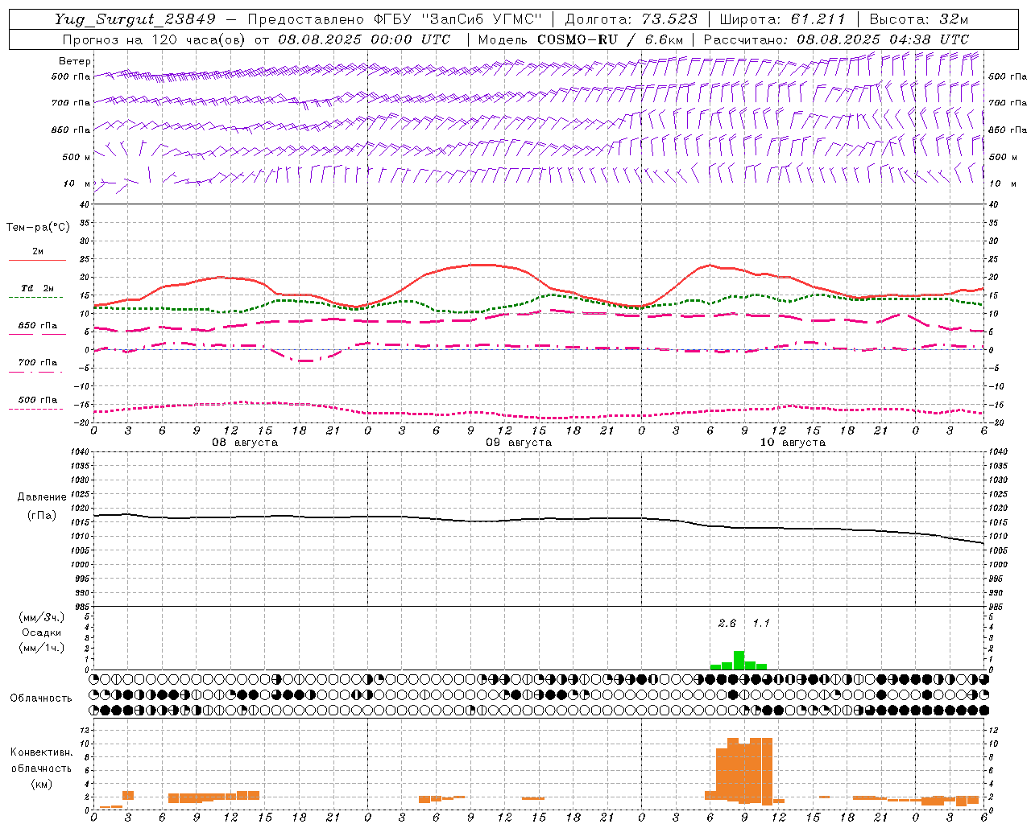
Task: Click the 1040 top value on left pressure axis
Action: tap(79, 451)
